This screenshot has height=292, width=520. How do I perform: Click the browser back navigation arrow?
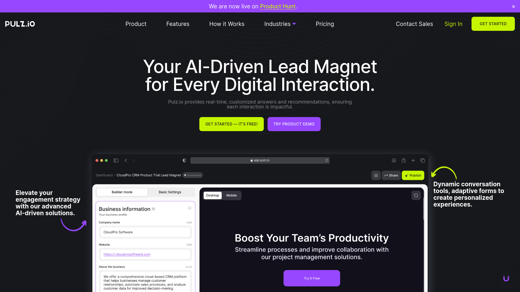click(126, 160)
